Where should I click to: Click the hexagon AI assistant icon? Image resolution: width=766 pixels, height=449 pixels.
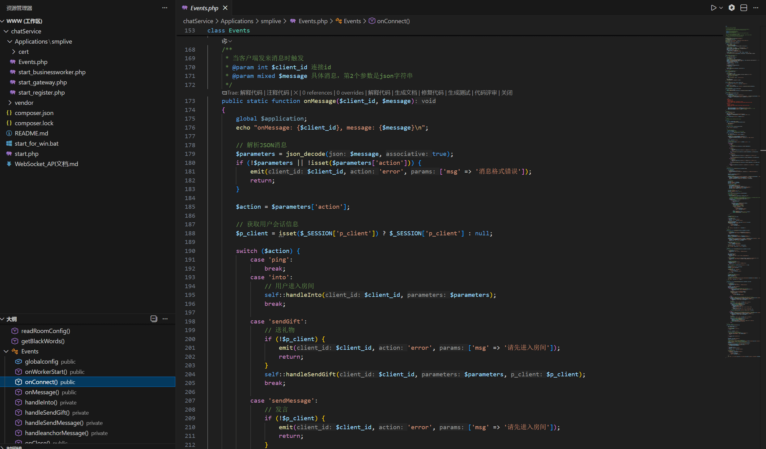[x=732, y=8]
